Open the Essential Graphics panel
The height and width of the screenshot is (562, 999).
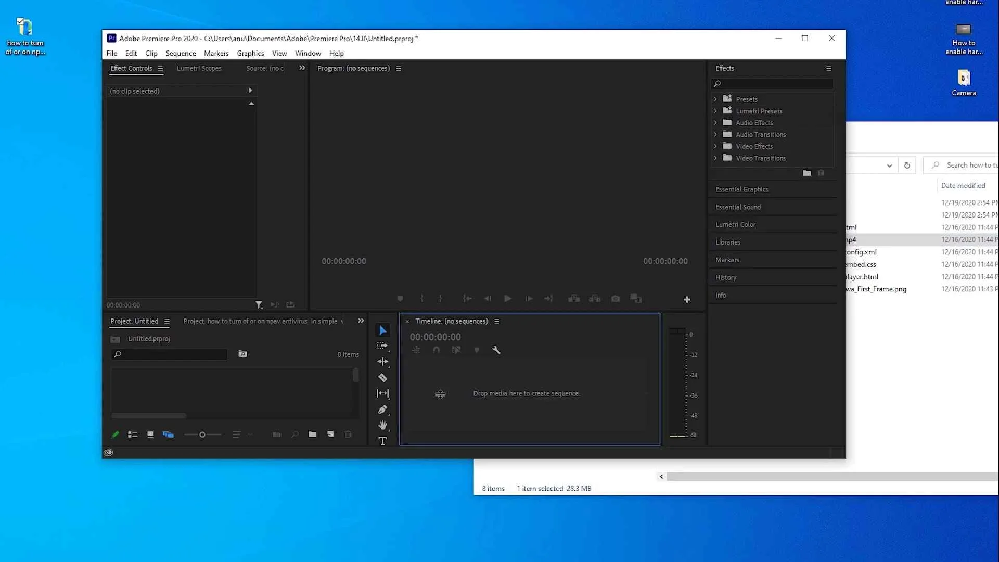pos(741,189)
